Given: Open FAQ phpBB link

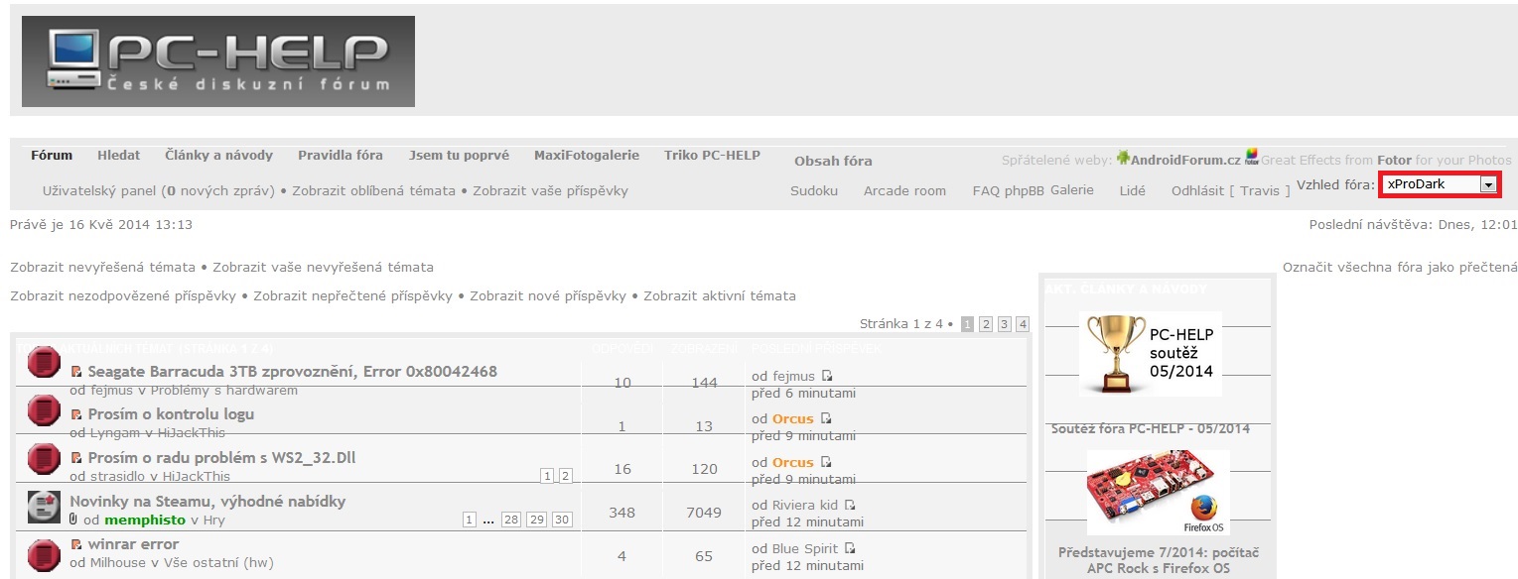Looking at the screenshot, I should coord(1009,191).
